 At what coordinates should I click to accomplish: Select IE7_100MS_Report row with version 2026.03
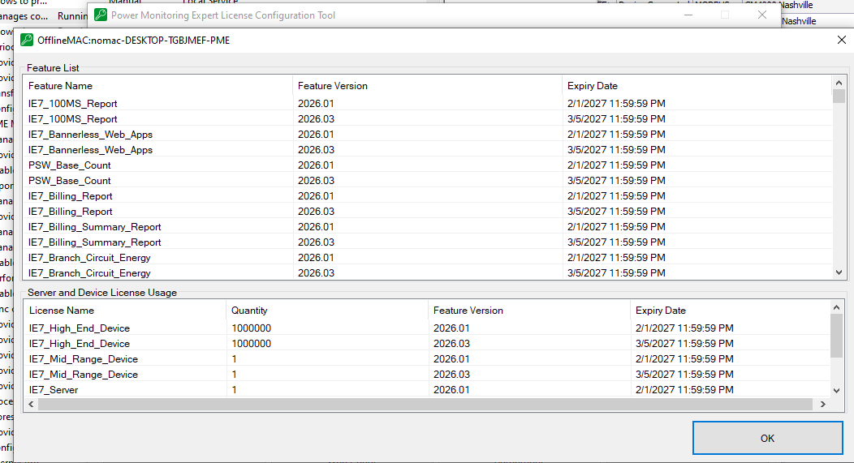(x=428, y=118)
